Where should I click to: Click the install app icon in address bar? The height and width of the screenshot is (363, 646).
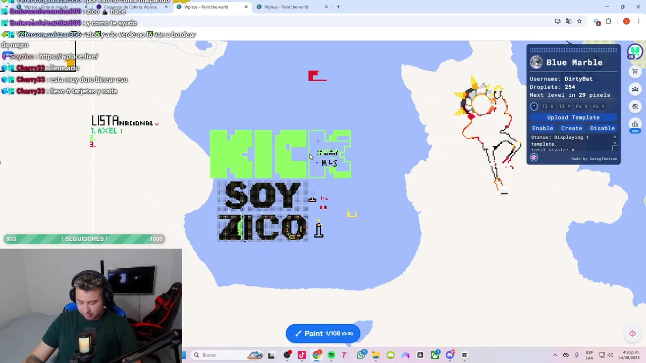(x=557, y=21)
